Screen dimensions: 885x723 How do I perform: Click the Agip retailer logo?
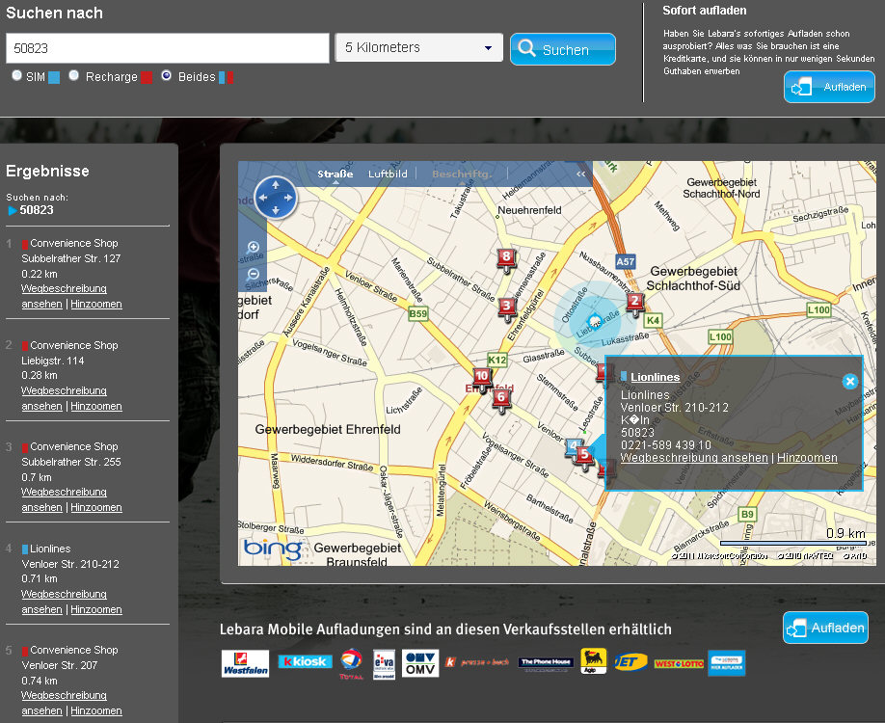[x=593, y=661]
